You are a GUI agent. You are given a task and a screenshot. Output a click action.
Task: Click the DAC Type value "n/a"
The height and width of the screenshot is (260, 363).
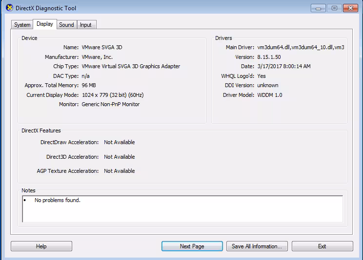coord(85,76)
